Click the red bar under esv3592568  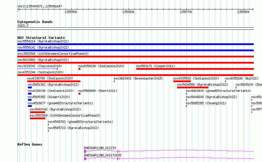136,57
